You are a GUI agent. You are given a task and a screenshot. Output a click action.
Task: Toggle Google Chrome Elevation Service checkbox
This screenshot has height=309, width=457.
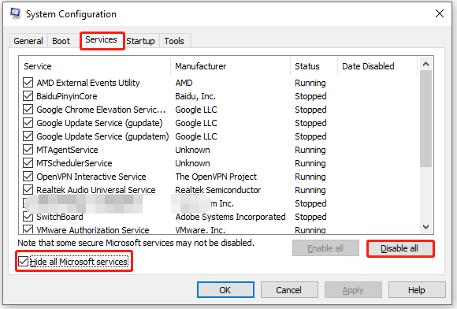(x=28, y=110)
